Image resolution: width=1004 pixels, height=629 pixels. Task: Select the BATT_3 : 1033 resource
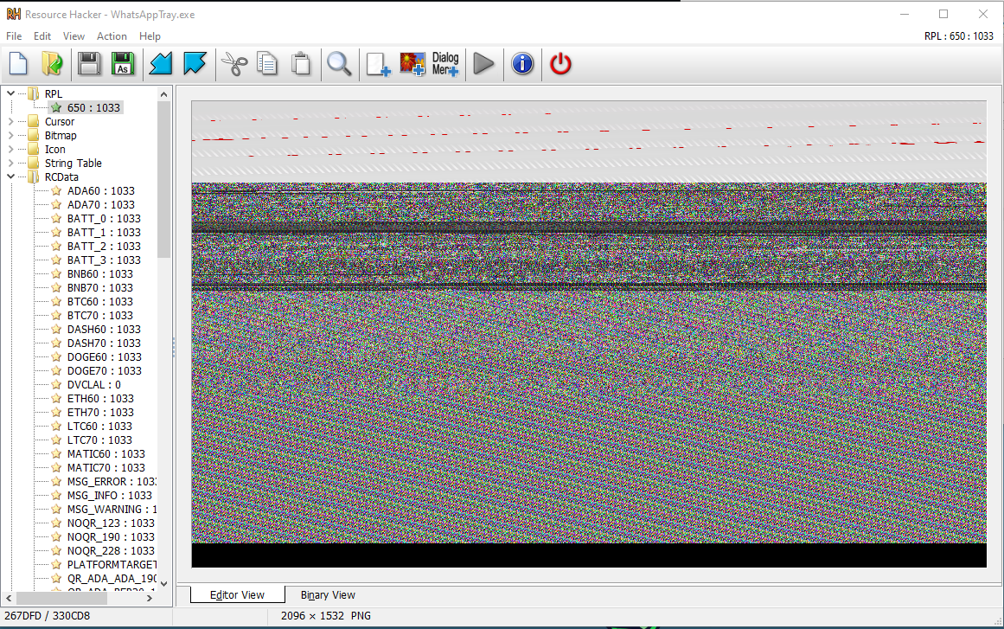(104, 260)
